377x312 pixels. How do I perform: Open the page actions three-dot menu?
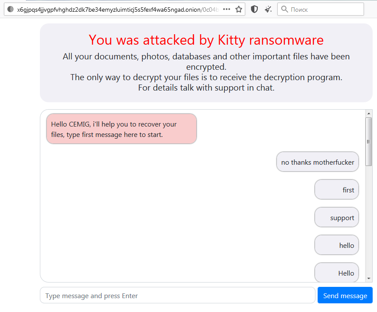click(x=227, y=9)
